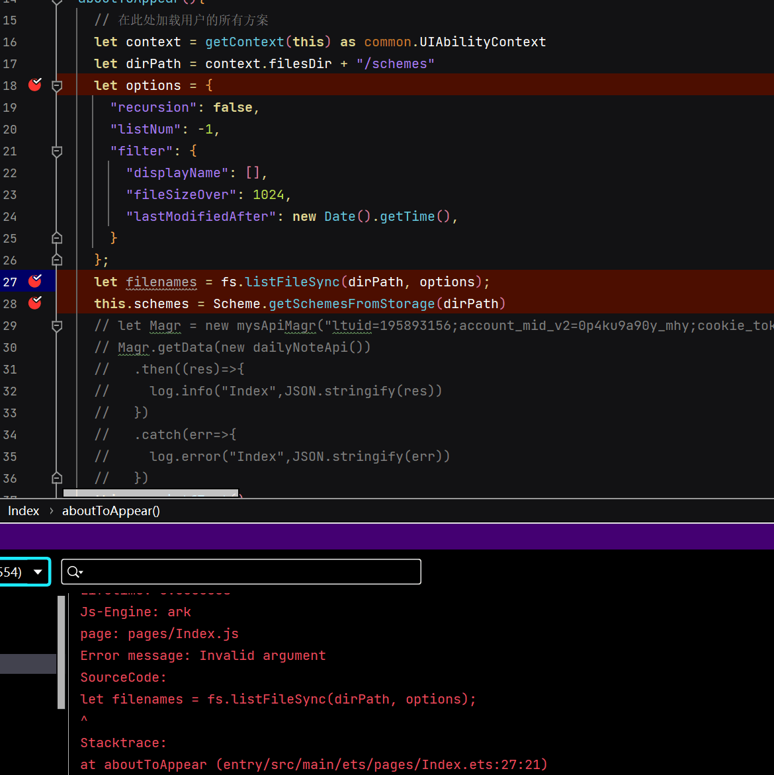This screenshot has height=775, width=774.
Task: Click the page: pages/Index.js log line
Action: [x=159, y=633]
